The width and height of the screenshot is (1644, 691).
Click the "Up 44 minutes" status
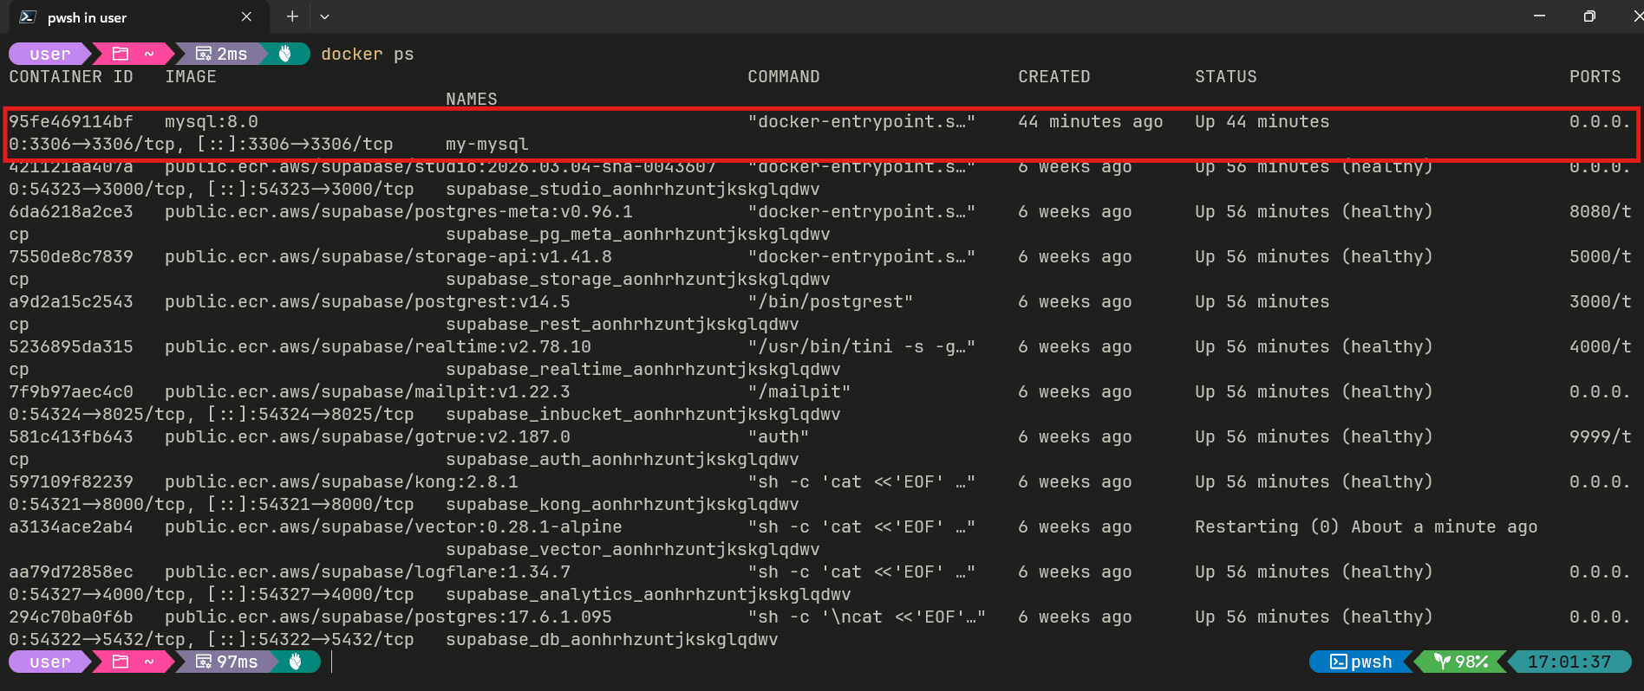click(1262, 121)
